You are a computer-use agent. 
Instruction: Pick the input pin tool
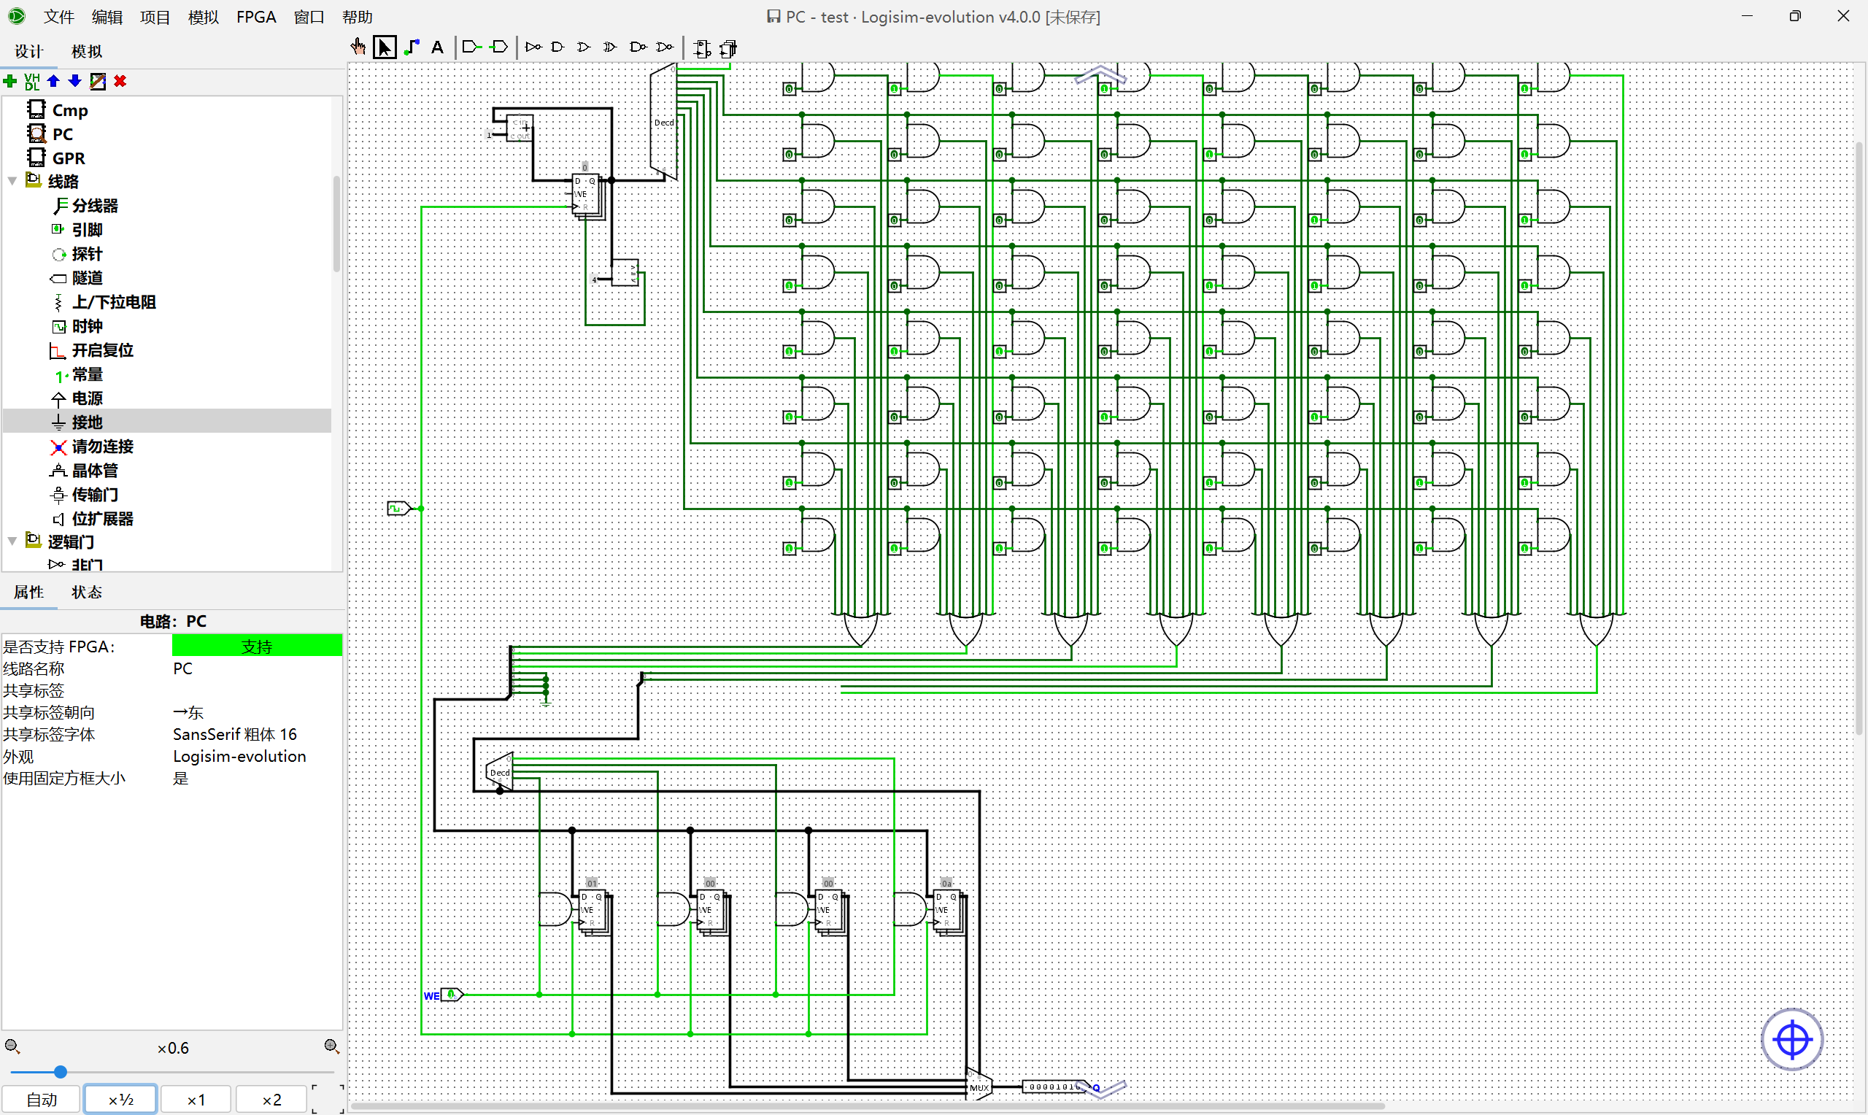pyautogui.click(x=471, y=47)
